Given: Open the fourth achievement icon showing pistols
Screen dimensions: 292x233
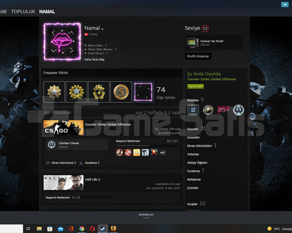Looking at the screenshot, I should (145, 153).
